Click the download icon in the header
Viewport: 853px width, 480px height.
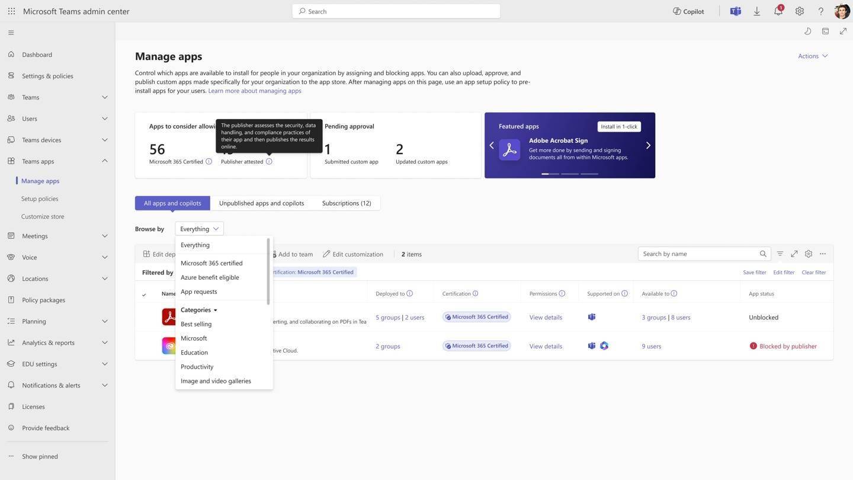click(x=756, y=11)
